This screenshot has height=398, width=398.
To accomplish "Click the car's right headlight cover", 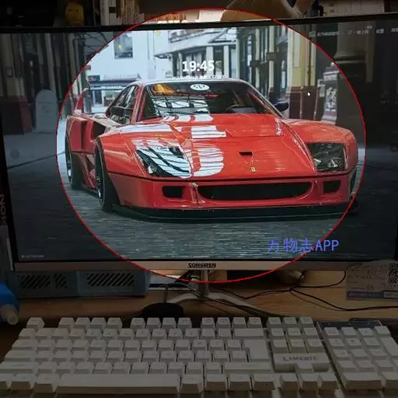I will tap(326, 156).
